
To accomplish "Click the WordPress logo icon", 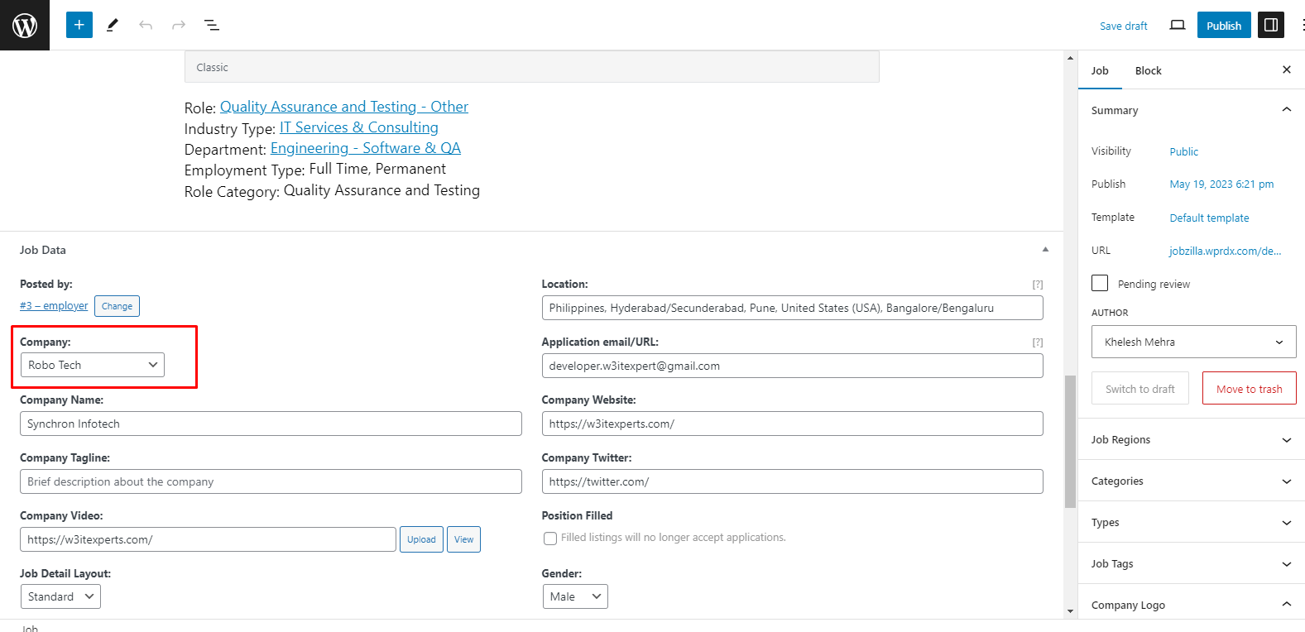I will (25, 25).
